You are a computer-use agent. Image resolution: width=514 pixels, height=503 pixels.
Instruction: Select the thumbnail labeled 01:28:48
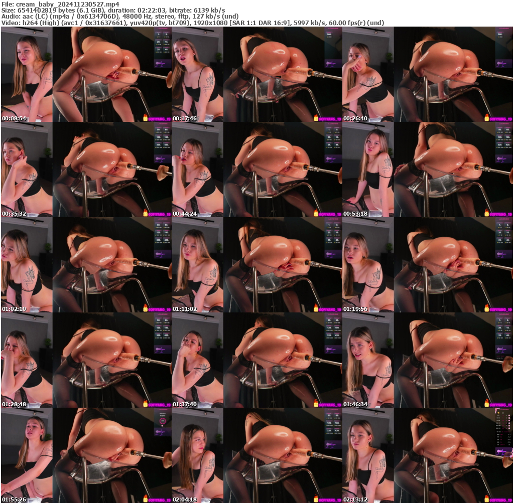(86, 360)
